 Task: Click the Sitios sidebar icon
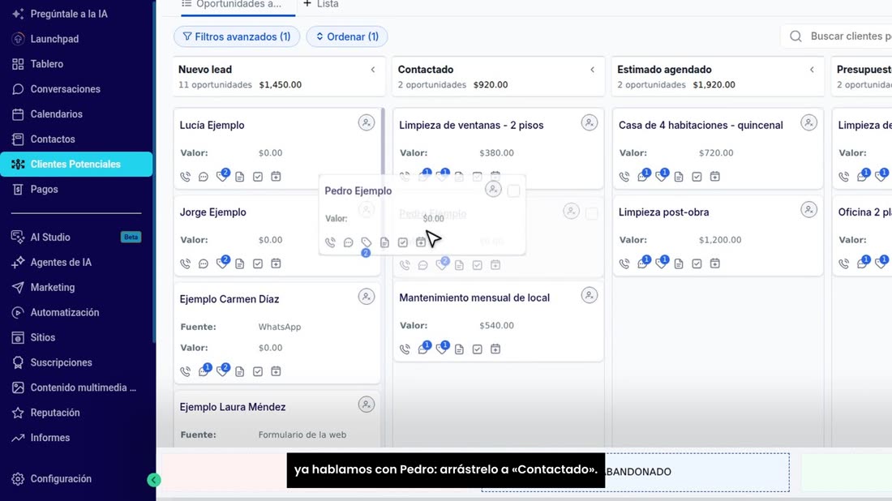point(18,337)
